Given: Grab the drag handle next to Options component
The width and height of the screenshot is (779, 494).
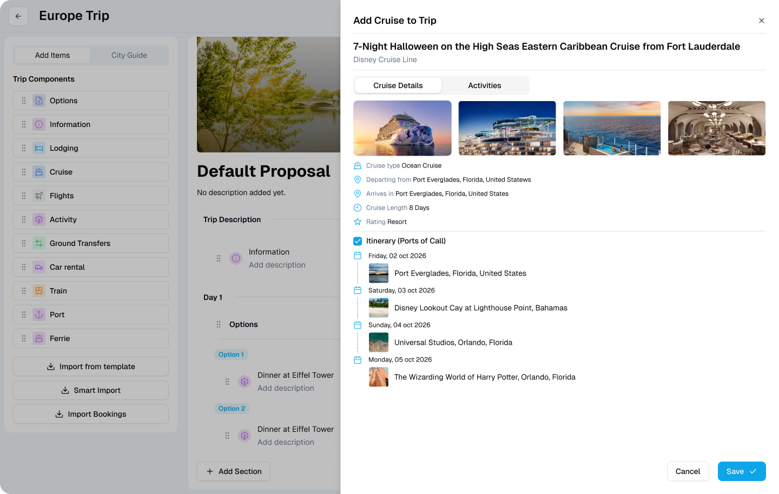Looking at the screenshot, I should [x=24, y=101].
